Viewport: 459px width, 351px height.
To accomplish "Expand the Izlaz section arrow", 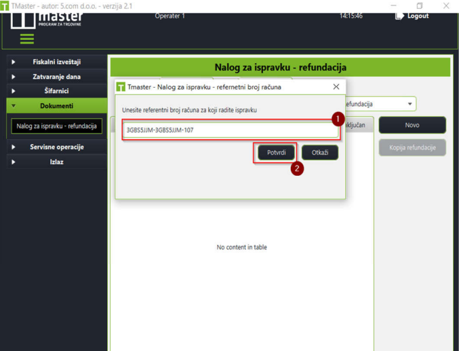I will (13, 162).
